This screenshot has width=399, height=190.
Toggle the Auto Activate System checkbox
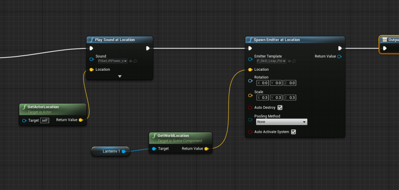tap(293, 132)
